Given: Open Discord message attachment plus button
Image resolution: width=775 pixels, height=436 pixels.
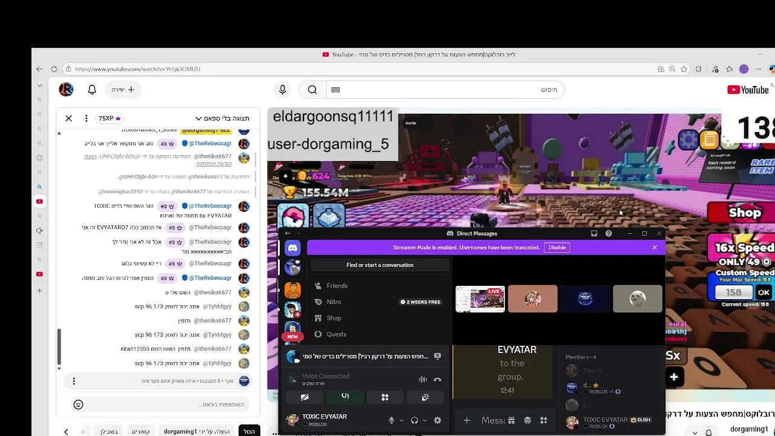Looking at the screenshot, I should 467,420.
